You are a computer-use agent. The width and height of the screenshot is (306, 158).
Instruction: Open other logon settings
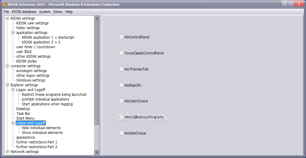(33, 76)
